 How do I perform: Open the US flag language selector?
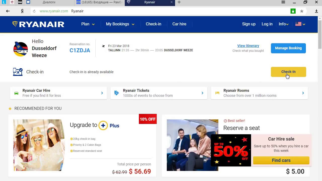(x=300, y=24)
